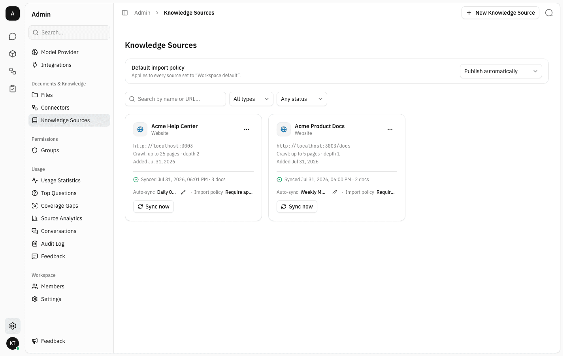Click the globe icon on Acme Product Docs
Image resolution: width=569 pixels, height=356 pixels.
284,129
